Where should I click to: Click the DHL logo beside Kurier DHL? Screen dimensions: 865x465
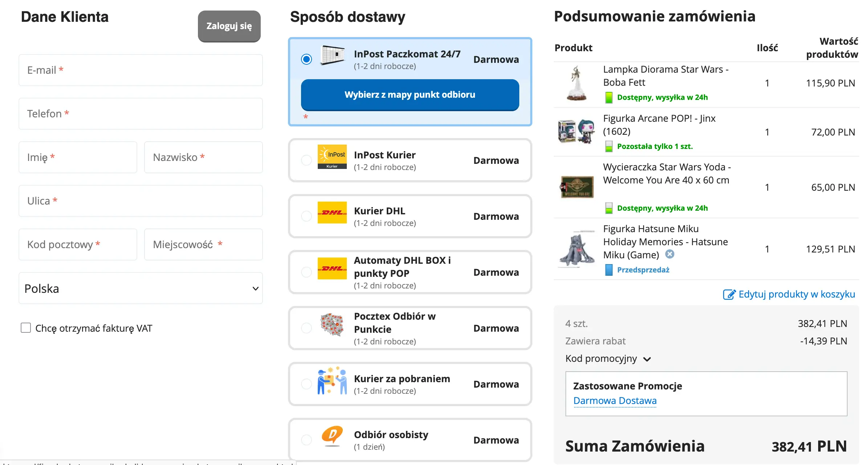[x=332, y=216]
